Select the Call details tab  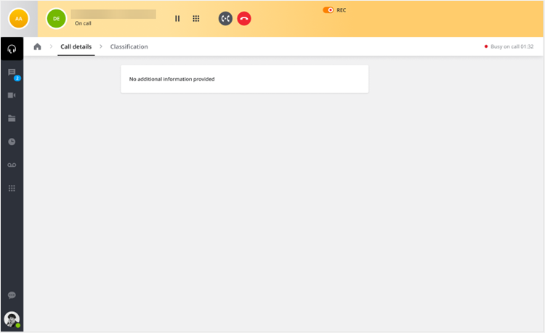[x=76, y=46]
